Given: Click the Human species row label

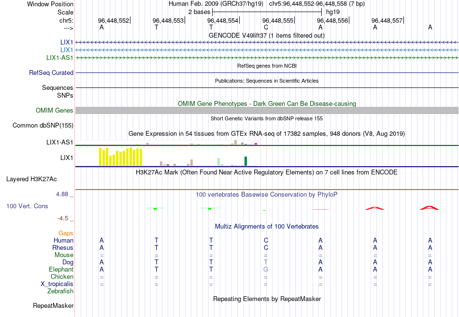Looking at the screenshot, I should (x=63, y=240).
